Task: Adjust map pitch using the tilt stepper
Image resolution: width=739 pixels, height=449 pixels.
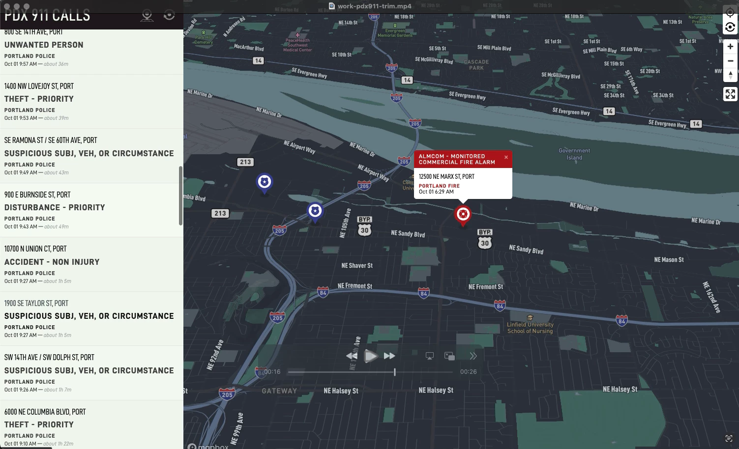Action: (731, 75)
